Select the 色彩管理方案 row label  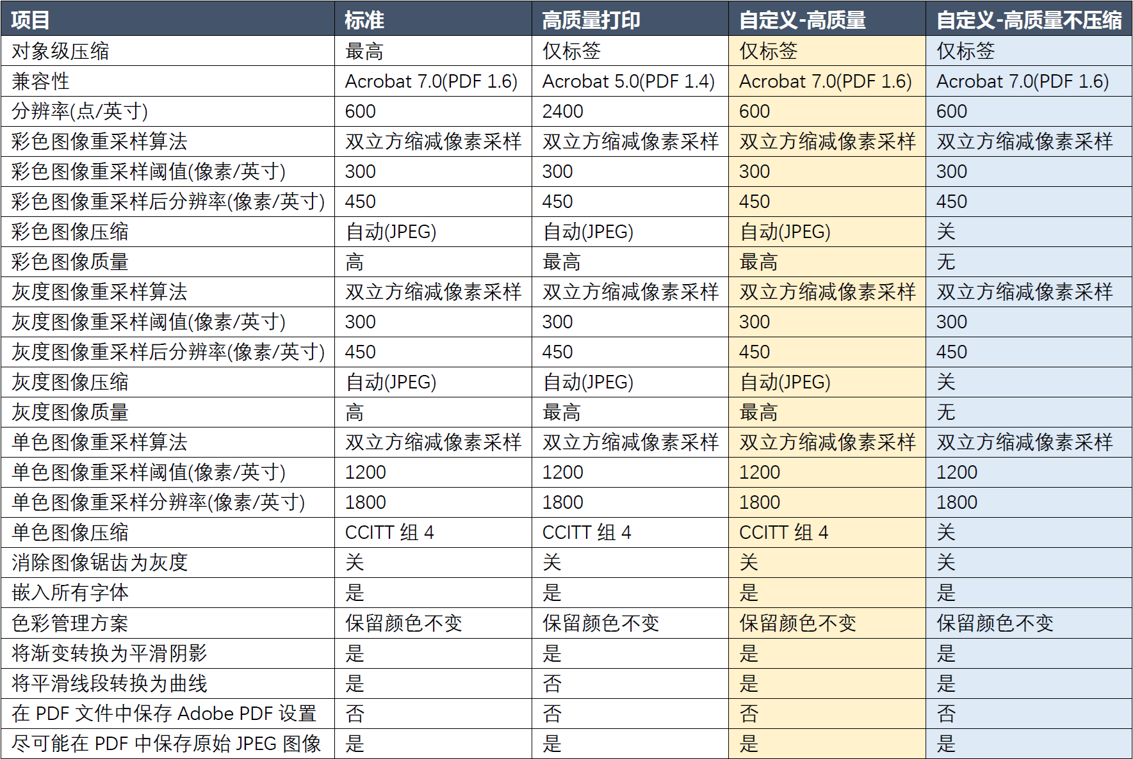70,623
